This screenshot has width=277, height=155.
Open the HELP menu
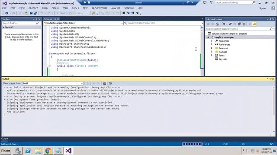[140, 8]
